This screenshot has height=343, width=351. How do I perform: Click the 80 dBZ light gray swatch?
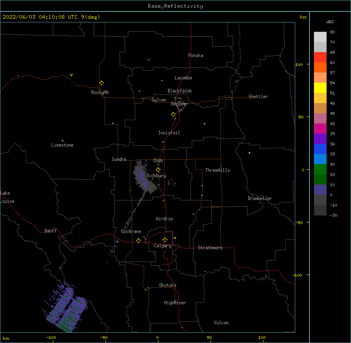coord(320,37)
